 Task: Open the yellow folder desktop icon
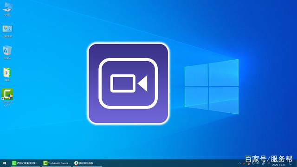pyautogui.click(x=7, y=74)
